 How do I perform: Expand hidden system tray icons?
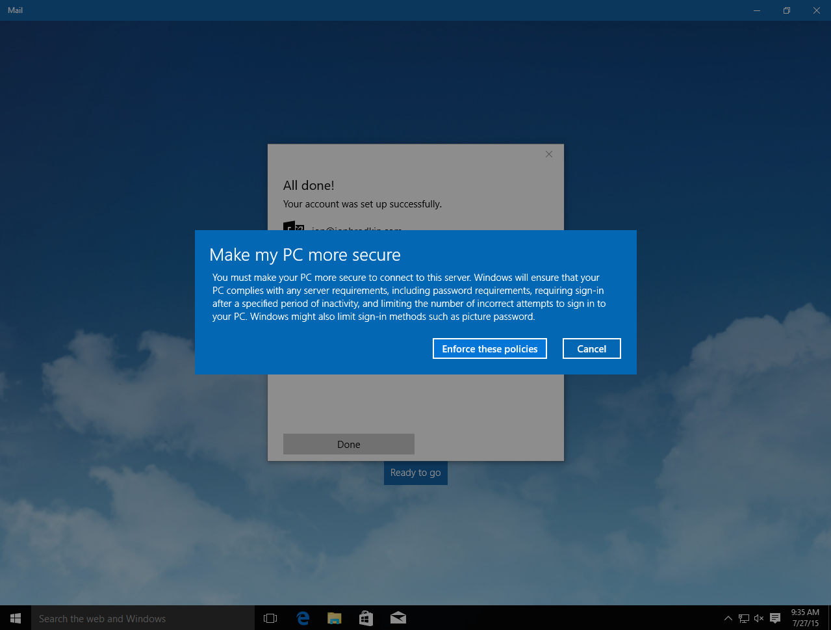tap(728, 618)
